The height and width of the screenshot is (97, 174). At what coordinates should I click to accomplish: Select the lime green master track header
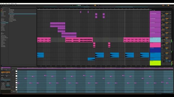(155, 63)
